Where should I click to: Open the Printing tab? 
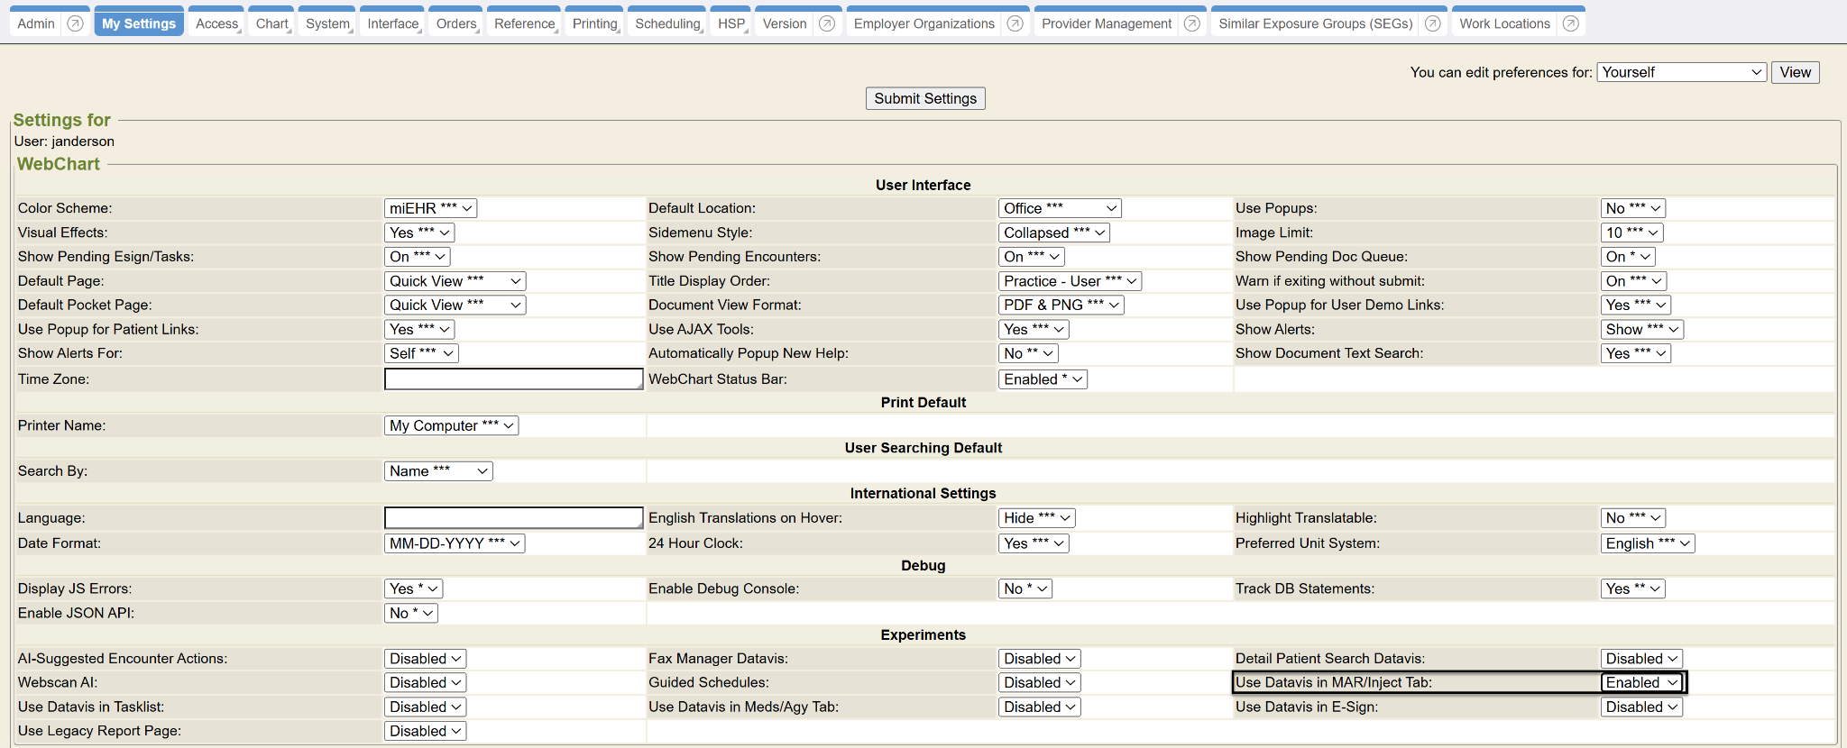(594, 23)
